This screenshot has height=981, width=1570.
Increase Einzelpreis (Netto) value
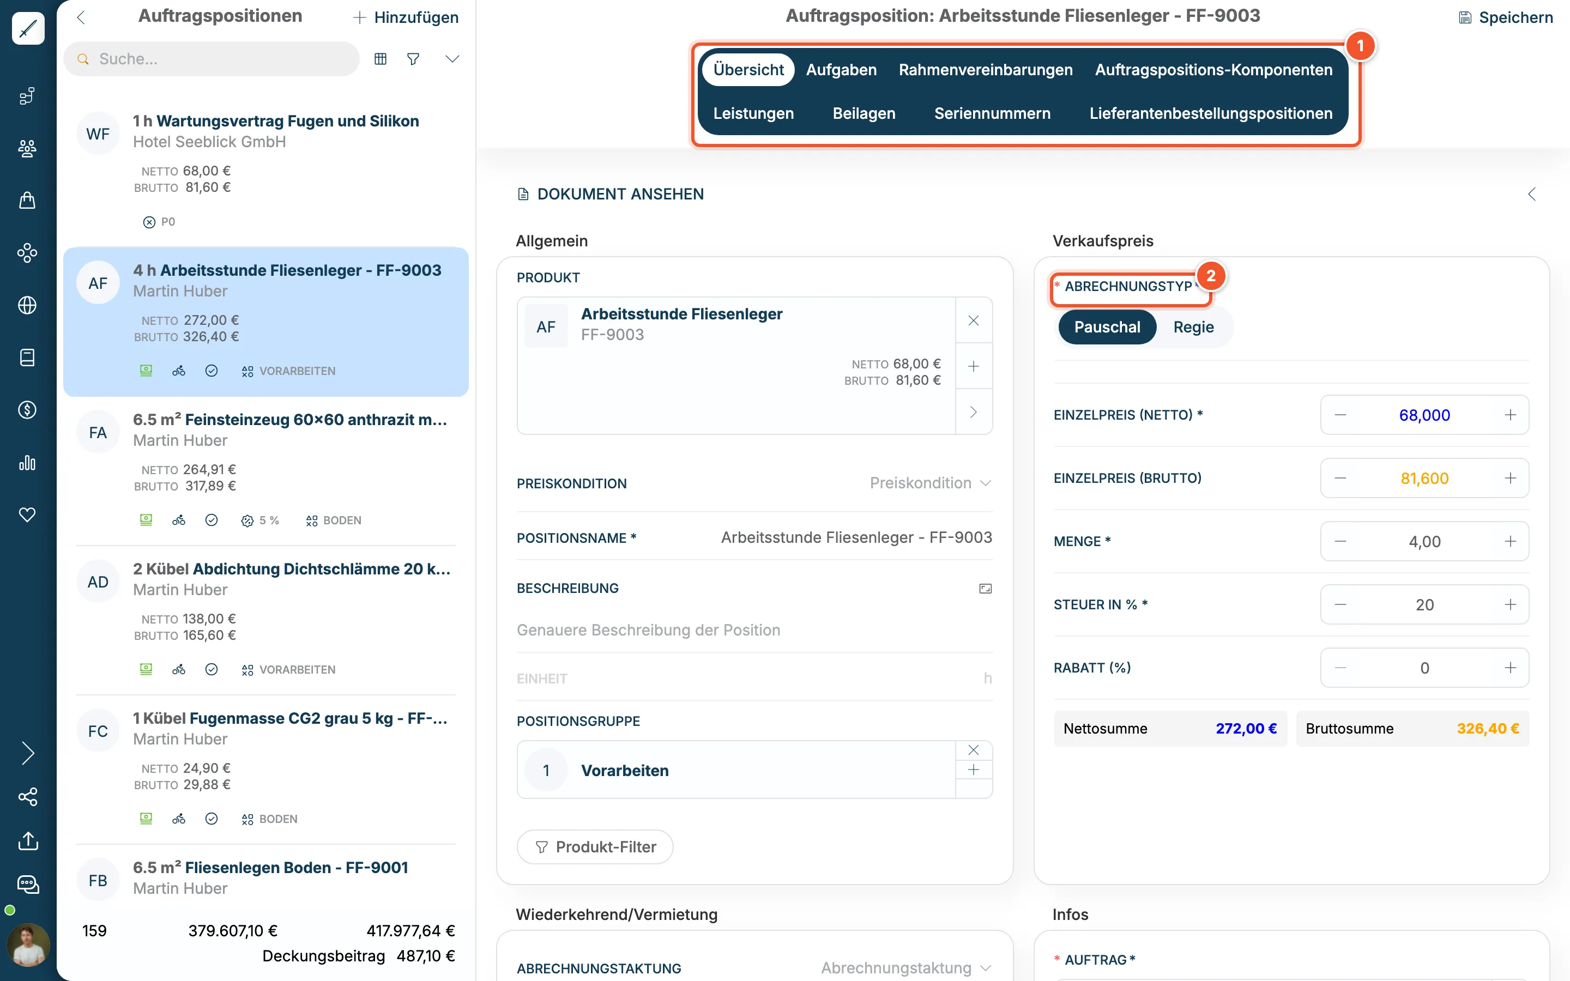(x=1511, y=415)
